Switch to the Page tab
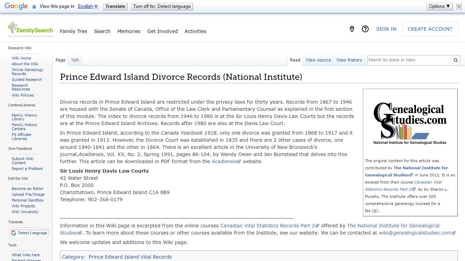Image resolution: width=465 pixels, height=261 pixels. pos(60,60)
